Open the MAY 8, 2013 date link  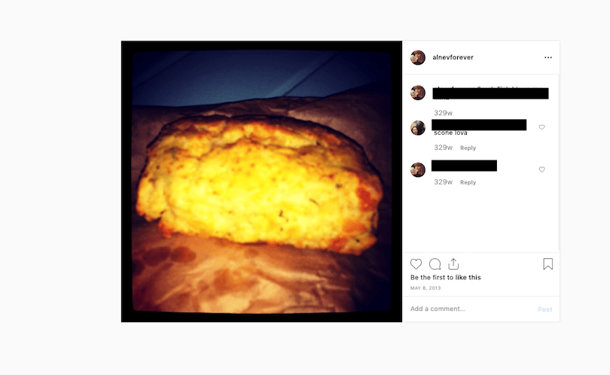coord(425,288)
